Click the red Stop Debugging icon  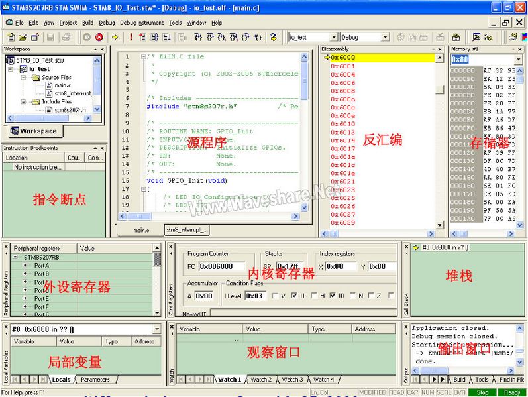pos(99,37)
